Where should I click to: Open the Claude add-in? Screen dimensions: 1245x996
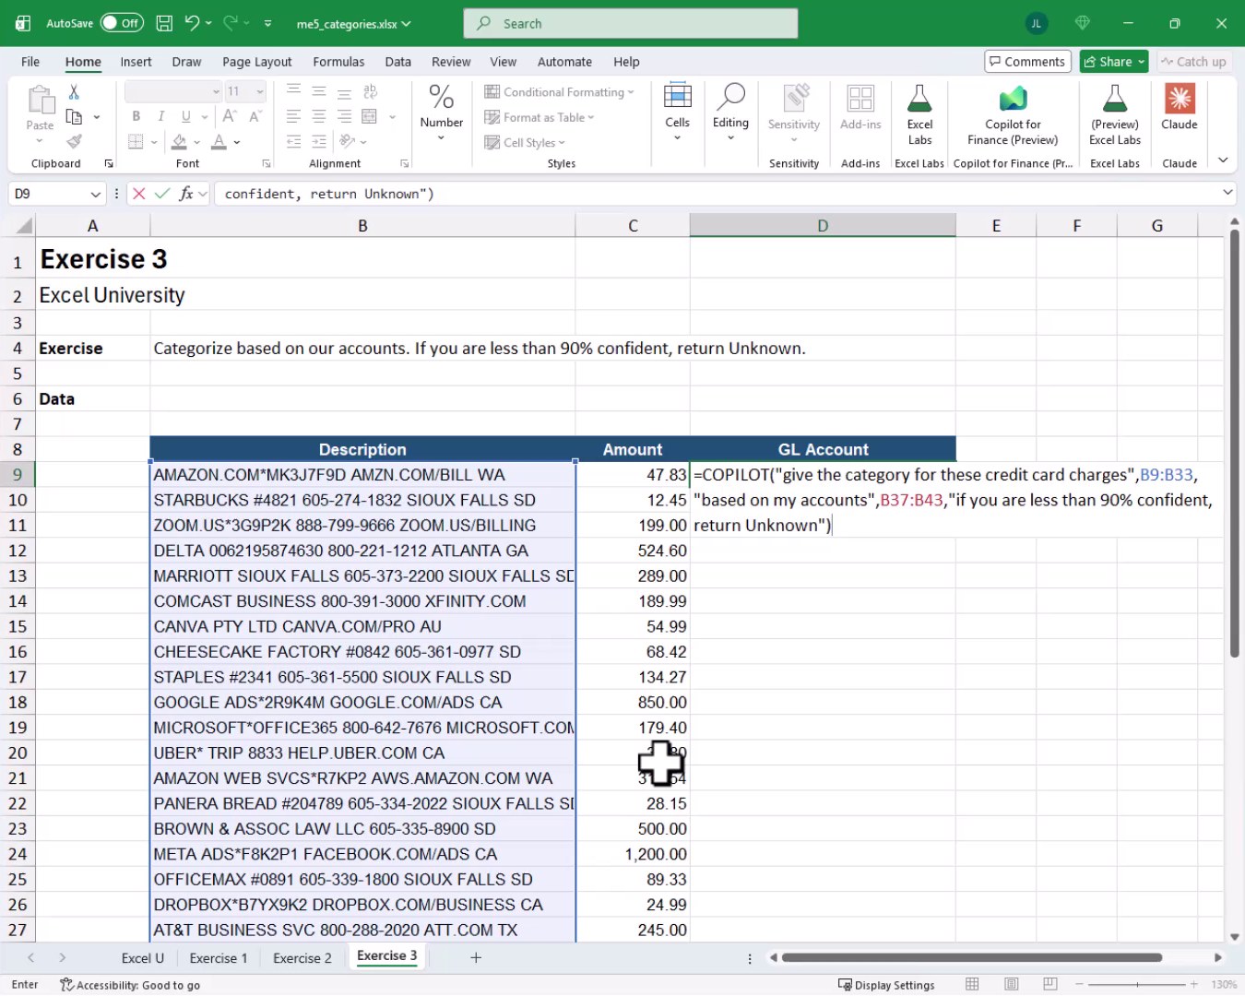coord(1179,109)
